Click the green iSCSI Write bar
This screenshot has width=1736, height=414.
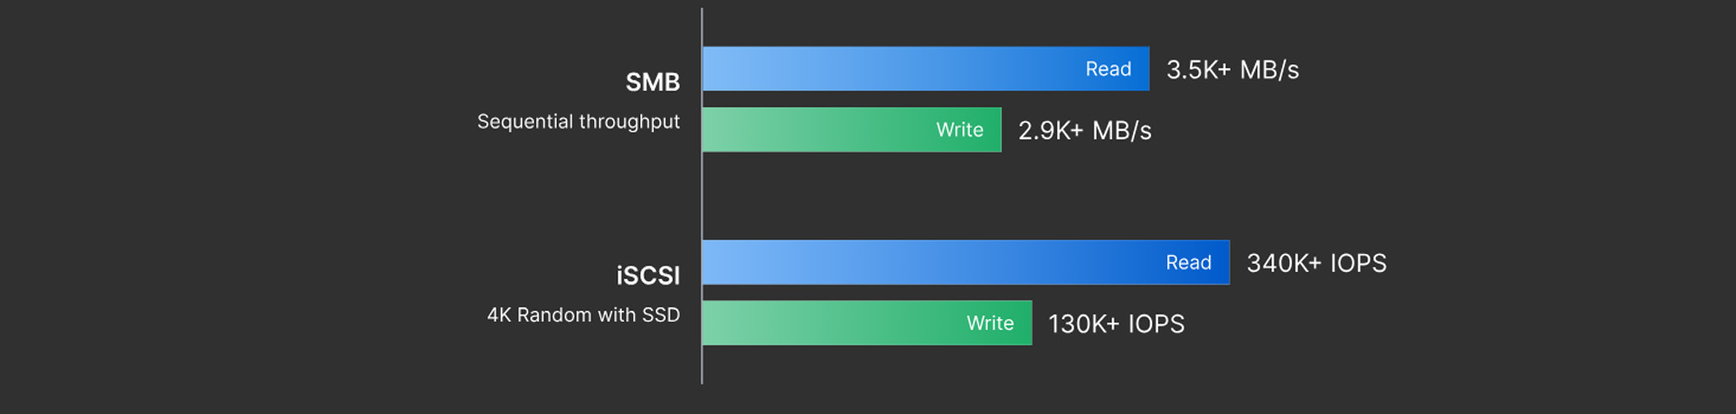(832, 323)
